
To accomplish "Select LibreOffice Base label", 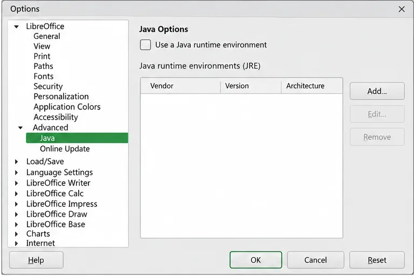I will (x=56, y=224).
